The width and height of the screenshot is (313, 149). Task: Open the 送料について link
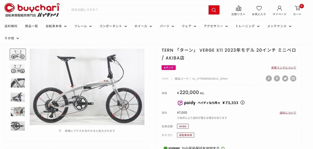pyautogui.click(x=288, y=113)
